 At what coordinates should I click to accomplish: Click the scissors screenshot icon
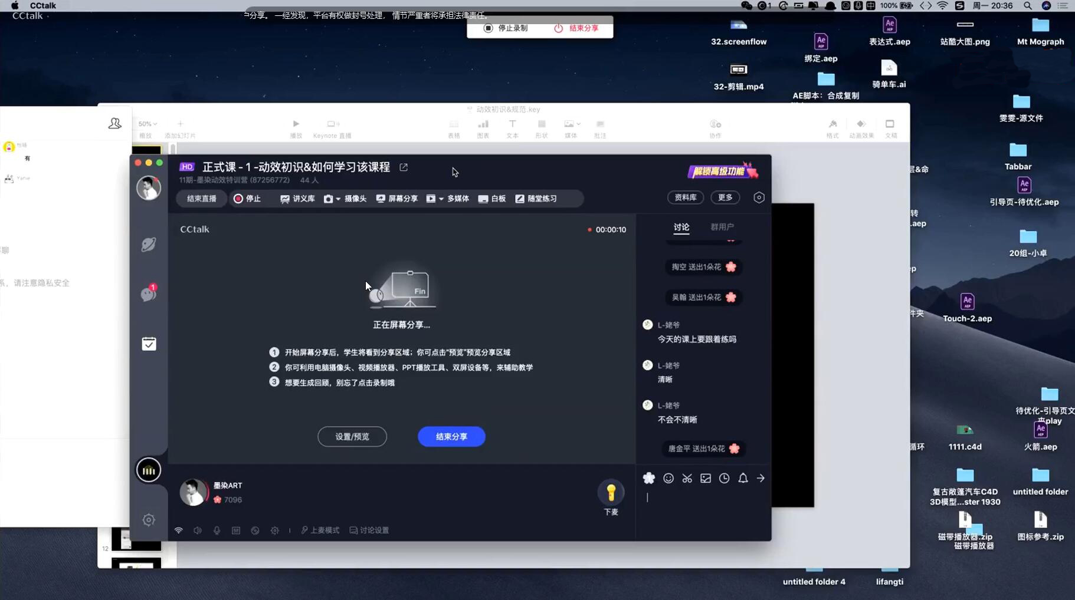point(687,478)
